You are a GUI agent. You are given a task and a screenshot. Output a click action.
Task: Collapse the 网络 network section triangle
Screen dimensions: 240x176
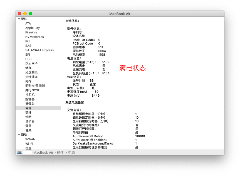[19, 135]
